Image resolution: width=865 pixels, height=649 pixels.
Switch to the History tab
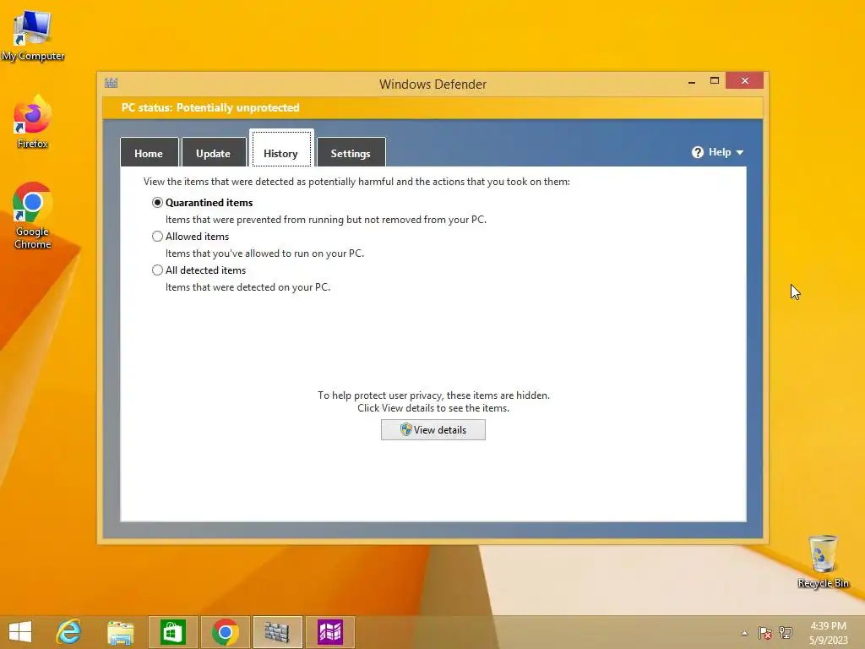click(x=280, y=150)
